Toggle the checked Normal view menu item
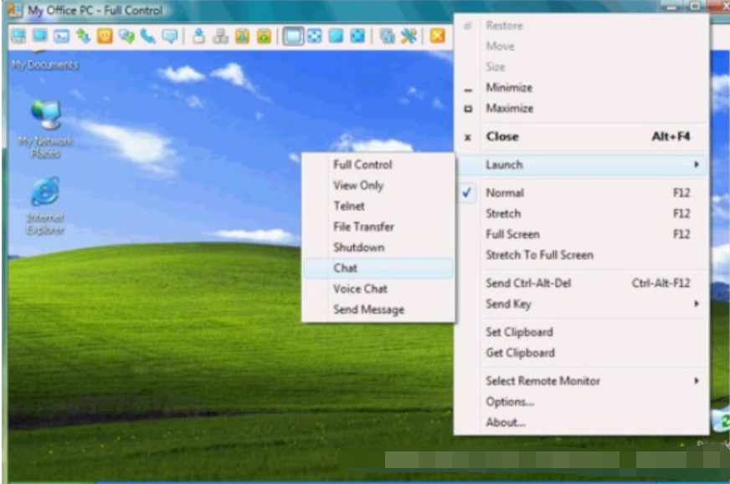This screenshot has height=484, width=730. [505, 192]
